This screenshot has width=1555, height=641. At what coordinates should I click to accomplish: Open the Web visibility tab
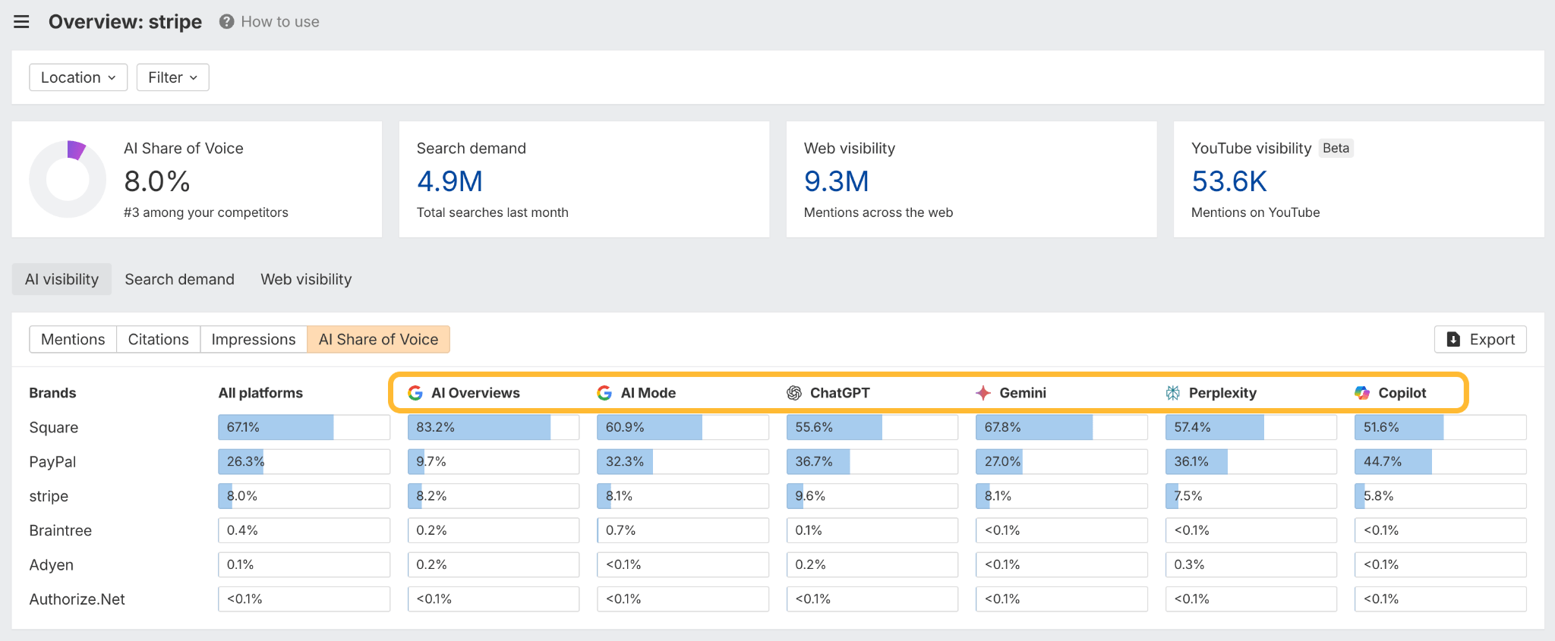tap(306, 279)
